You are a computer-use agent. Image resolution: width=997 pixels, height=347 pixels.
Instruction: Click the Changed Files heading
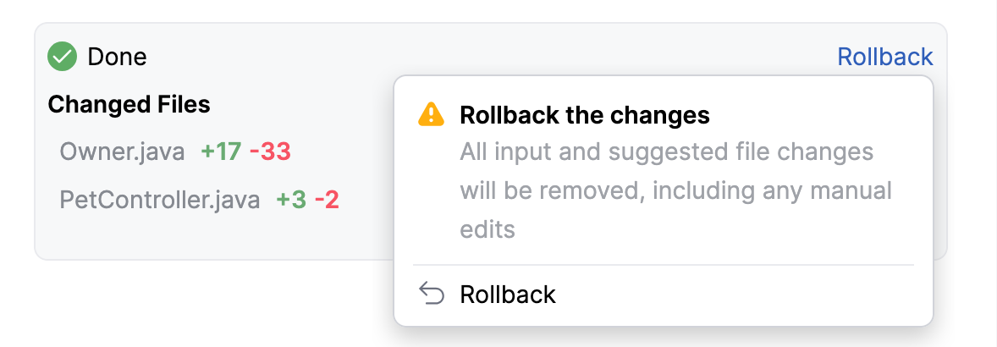[129, 104]
